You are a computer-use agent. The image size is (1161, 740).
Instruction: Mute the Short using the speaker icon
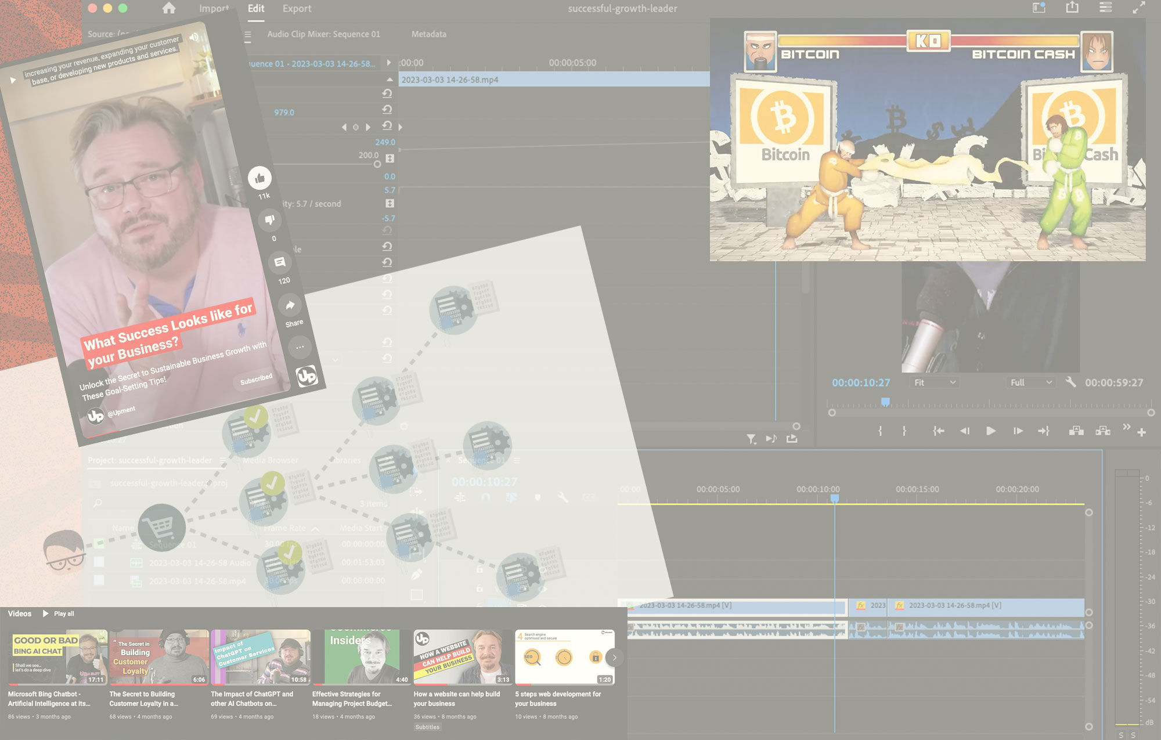194,38
